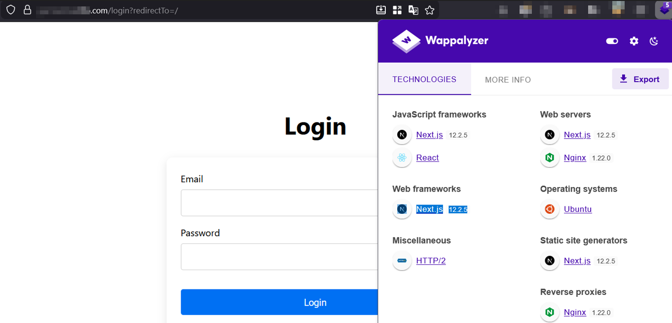Click the tracking protection shield icon
This screenshot has width=672, height=323.
(x=11, y=10)
